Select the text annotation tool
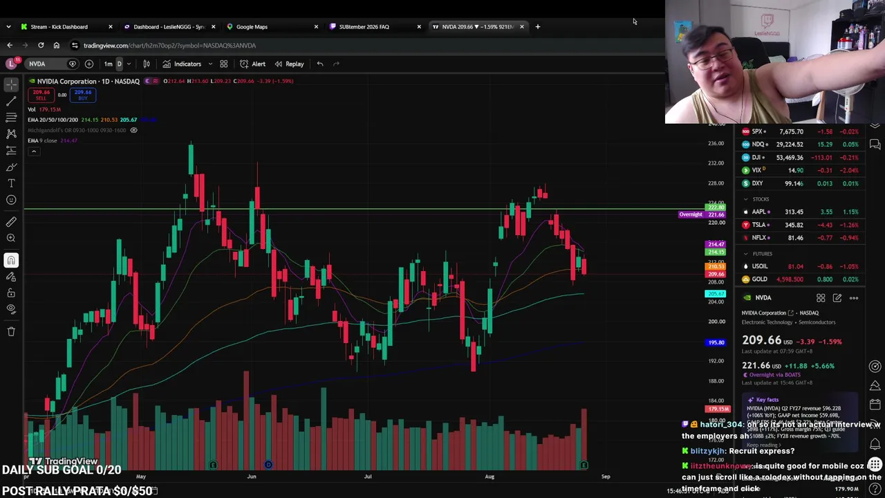Viewport: 885px width, 498px height. [11, 183]
